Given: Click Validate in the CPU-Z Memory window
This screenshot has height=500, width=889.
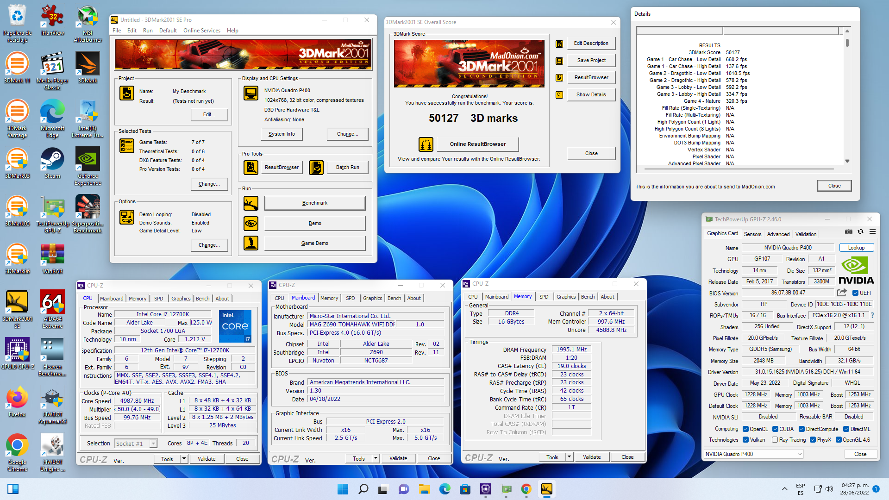Looking at the screenshot, I should [591, 457].
